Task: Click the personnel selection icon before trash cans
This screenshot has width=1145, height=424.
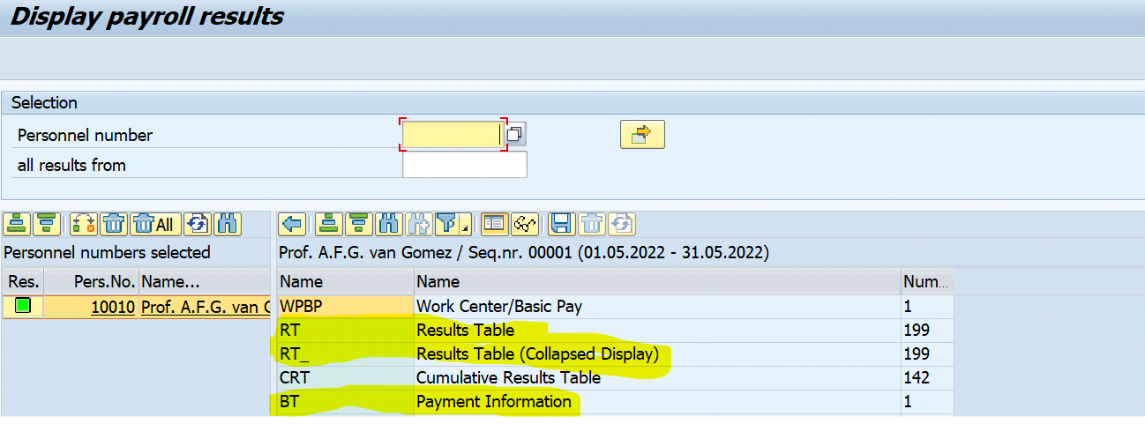Action: (x=85, y=224)
